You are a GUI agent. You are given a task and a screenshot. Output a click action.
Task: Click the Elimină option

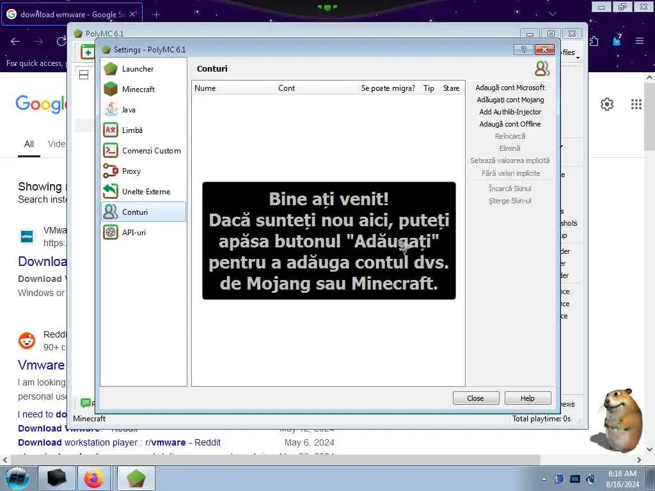point(510,148)
